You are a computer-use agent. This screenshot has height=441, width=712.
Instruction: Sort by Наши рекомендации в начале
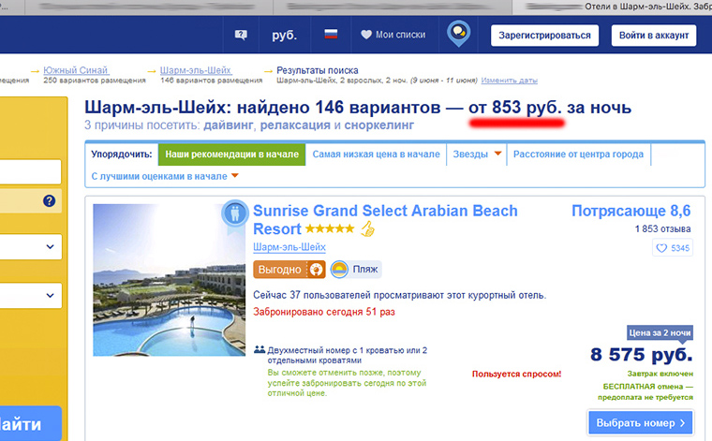click(231, 154)
